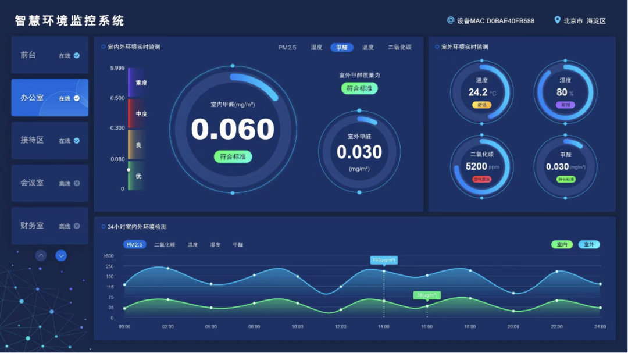This screenshot has width=628, height=353.
Task: Click the online checkmark icon for 接待区
Action: [77, 141]
